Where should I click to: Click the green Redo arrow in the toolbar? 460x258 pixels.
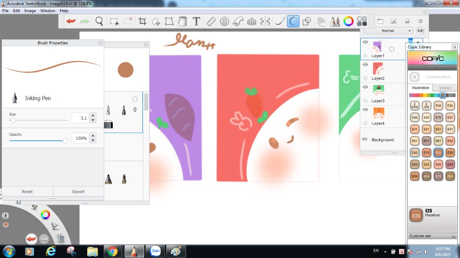tap(84, 21)
